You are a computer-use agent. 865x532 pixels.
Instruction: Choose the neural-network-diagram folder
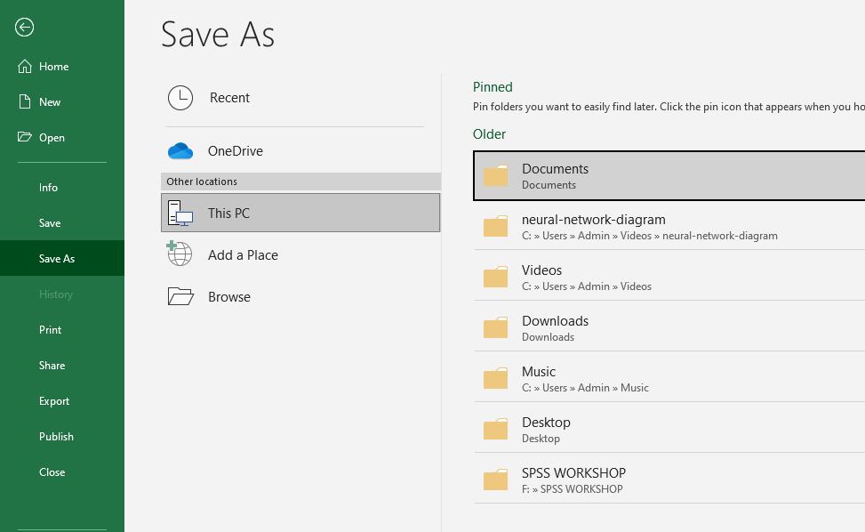click(x=593, y=227)
